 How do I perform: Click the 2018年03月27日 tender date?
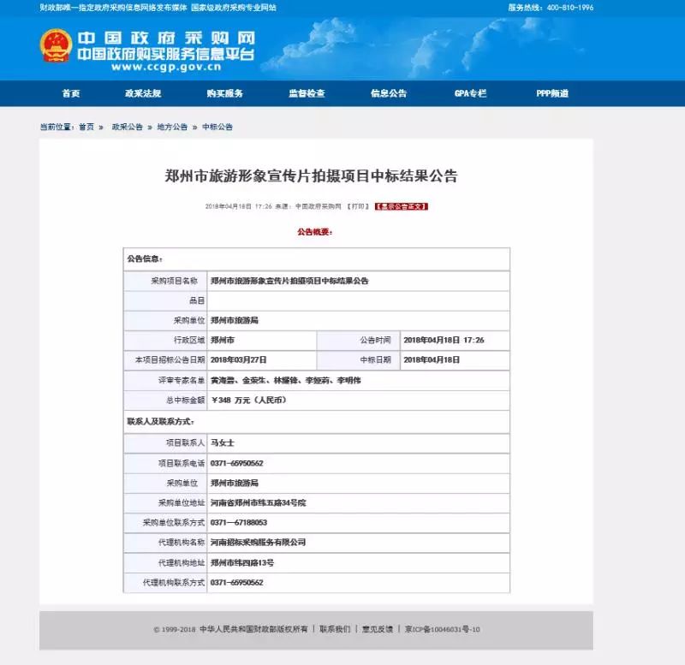[239, 359]
